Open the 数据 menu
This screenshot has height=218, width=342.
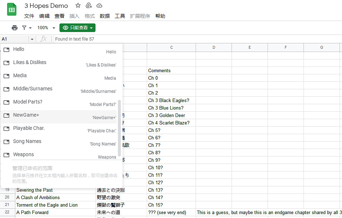[105, 16]
